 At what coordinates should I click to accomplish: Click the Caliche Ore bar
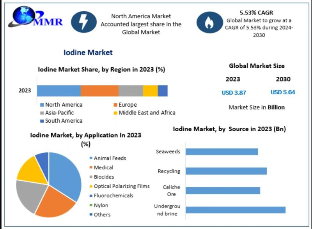point(223,190)
